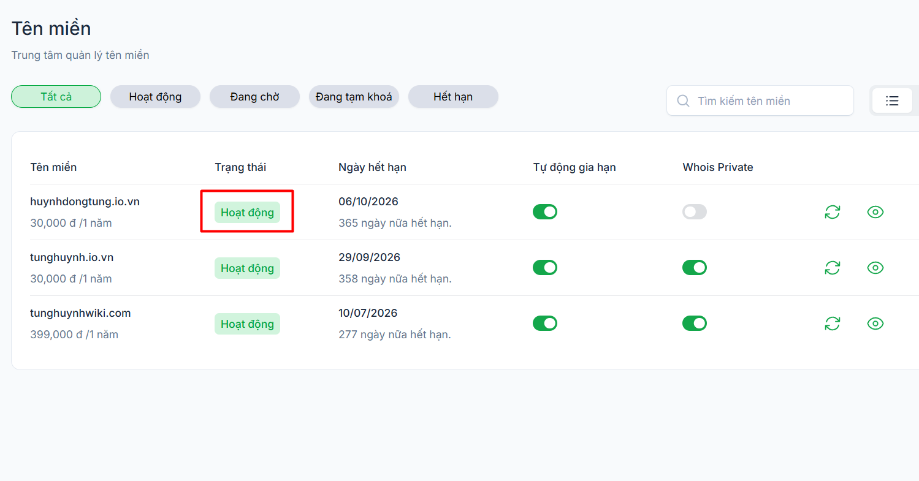919x481 pixels.
Task: Open the tunghuynhwiki.com domain name
Action: coord(80,313)
